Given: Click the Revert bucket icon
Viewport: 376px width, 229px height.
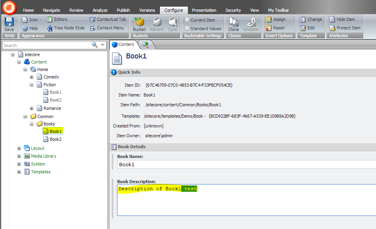Looking at the screenshot, I should point(157,24).
